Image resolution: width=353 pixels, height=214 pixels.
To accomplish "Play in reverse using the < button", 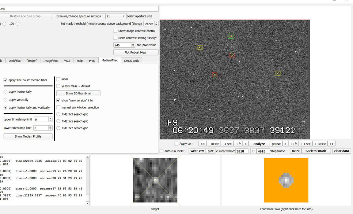I will coord(245,144).
